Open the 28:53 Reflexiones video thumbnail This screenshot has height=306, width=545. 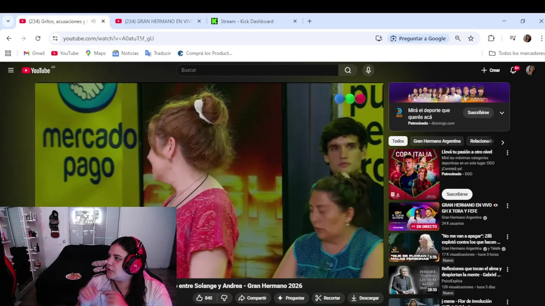[x=414, y=280]
